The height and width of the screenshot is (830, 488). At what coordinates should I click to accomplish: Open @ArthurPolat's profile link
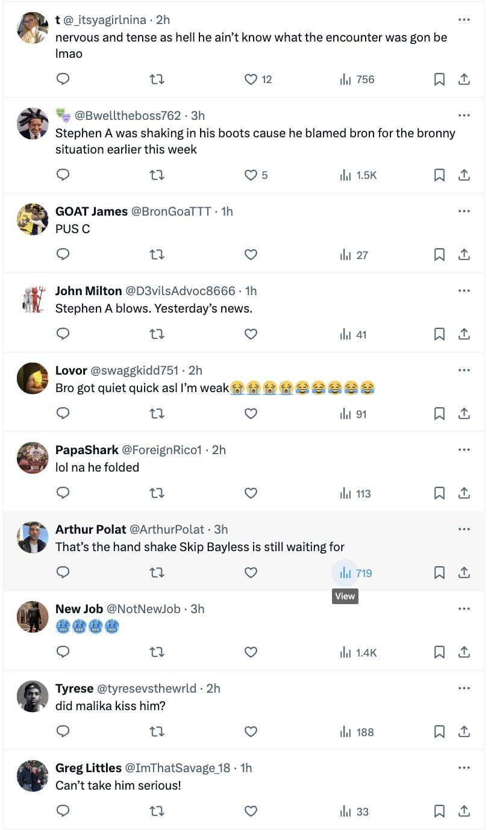167,529
